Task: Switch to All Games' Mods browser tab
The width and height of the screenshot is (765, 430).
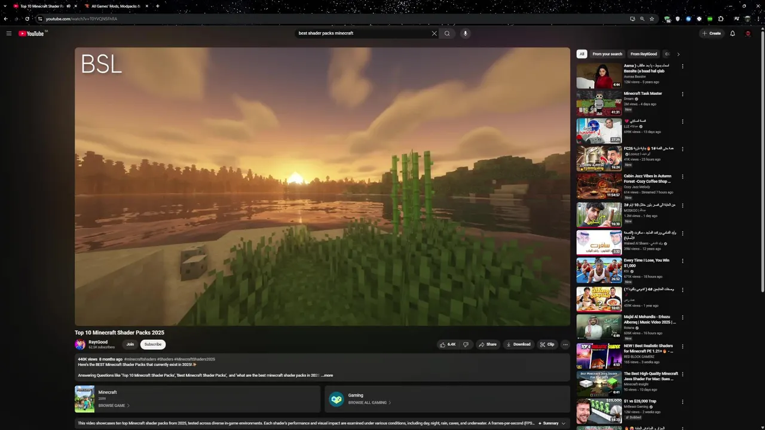Action: [x=115, y=6]
